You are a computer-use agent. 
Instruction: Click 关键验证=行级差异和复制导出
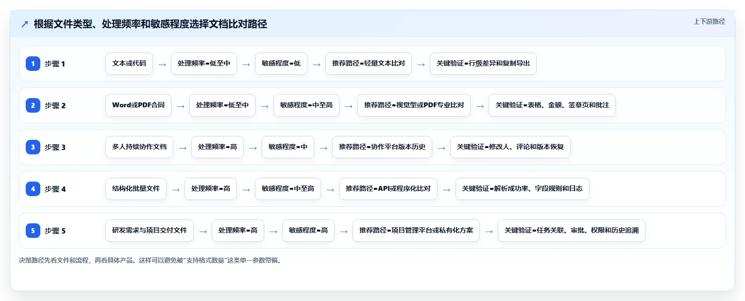[483, 64]
